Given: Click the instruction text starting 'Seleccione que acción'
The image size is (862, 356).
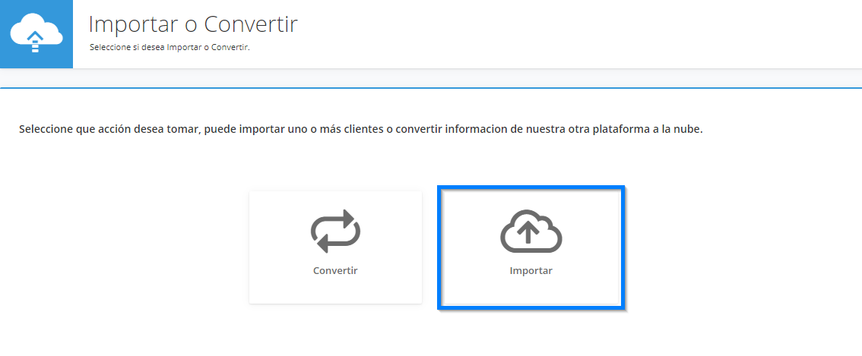Looking at the screenshot, I should point(360,131).
